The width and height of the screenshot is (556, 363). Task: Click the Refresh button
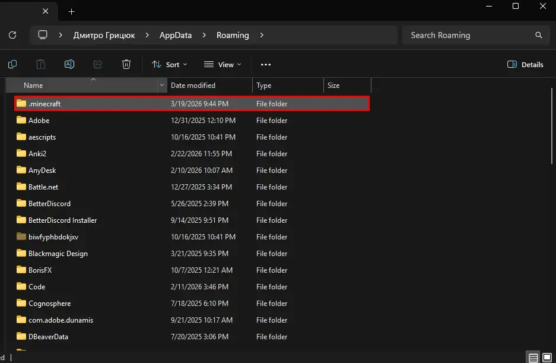12,35
